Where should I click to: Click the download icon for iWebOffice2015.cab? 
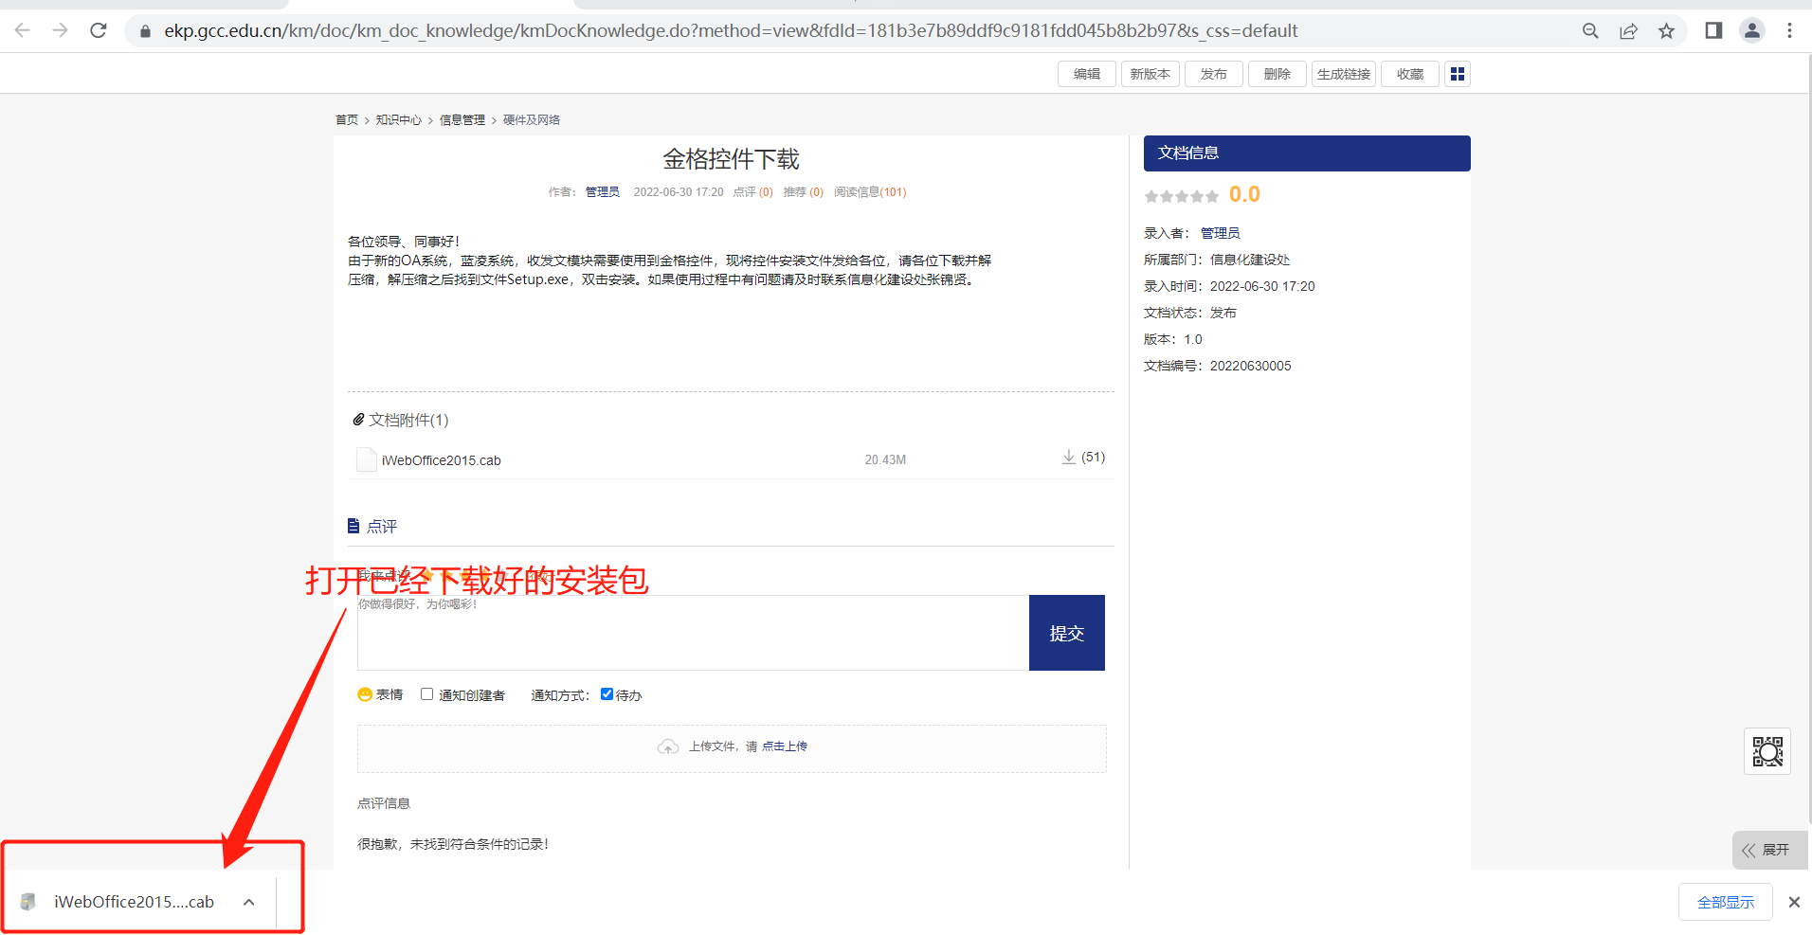1068,458
